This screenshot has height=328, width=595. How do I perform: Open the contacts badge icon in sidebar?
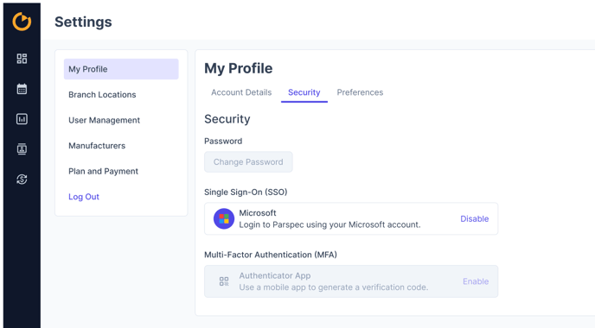pyautogui.click(x=22, y=148)
